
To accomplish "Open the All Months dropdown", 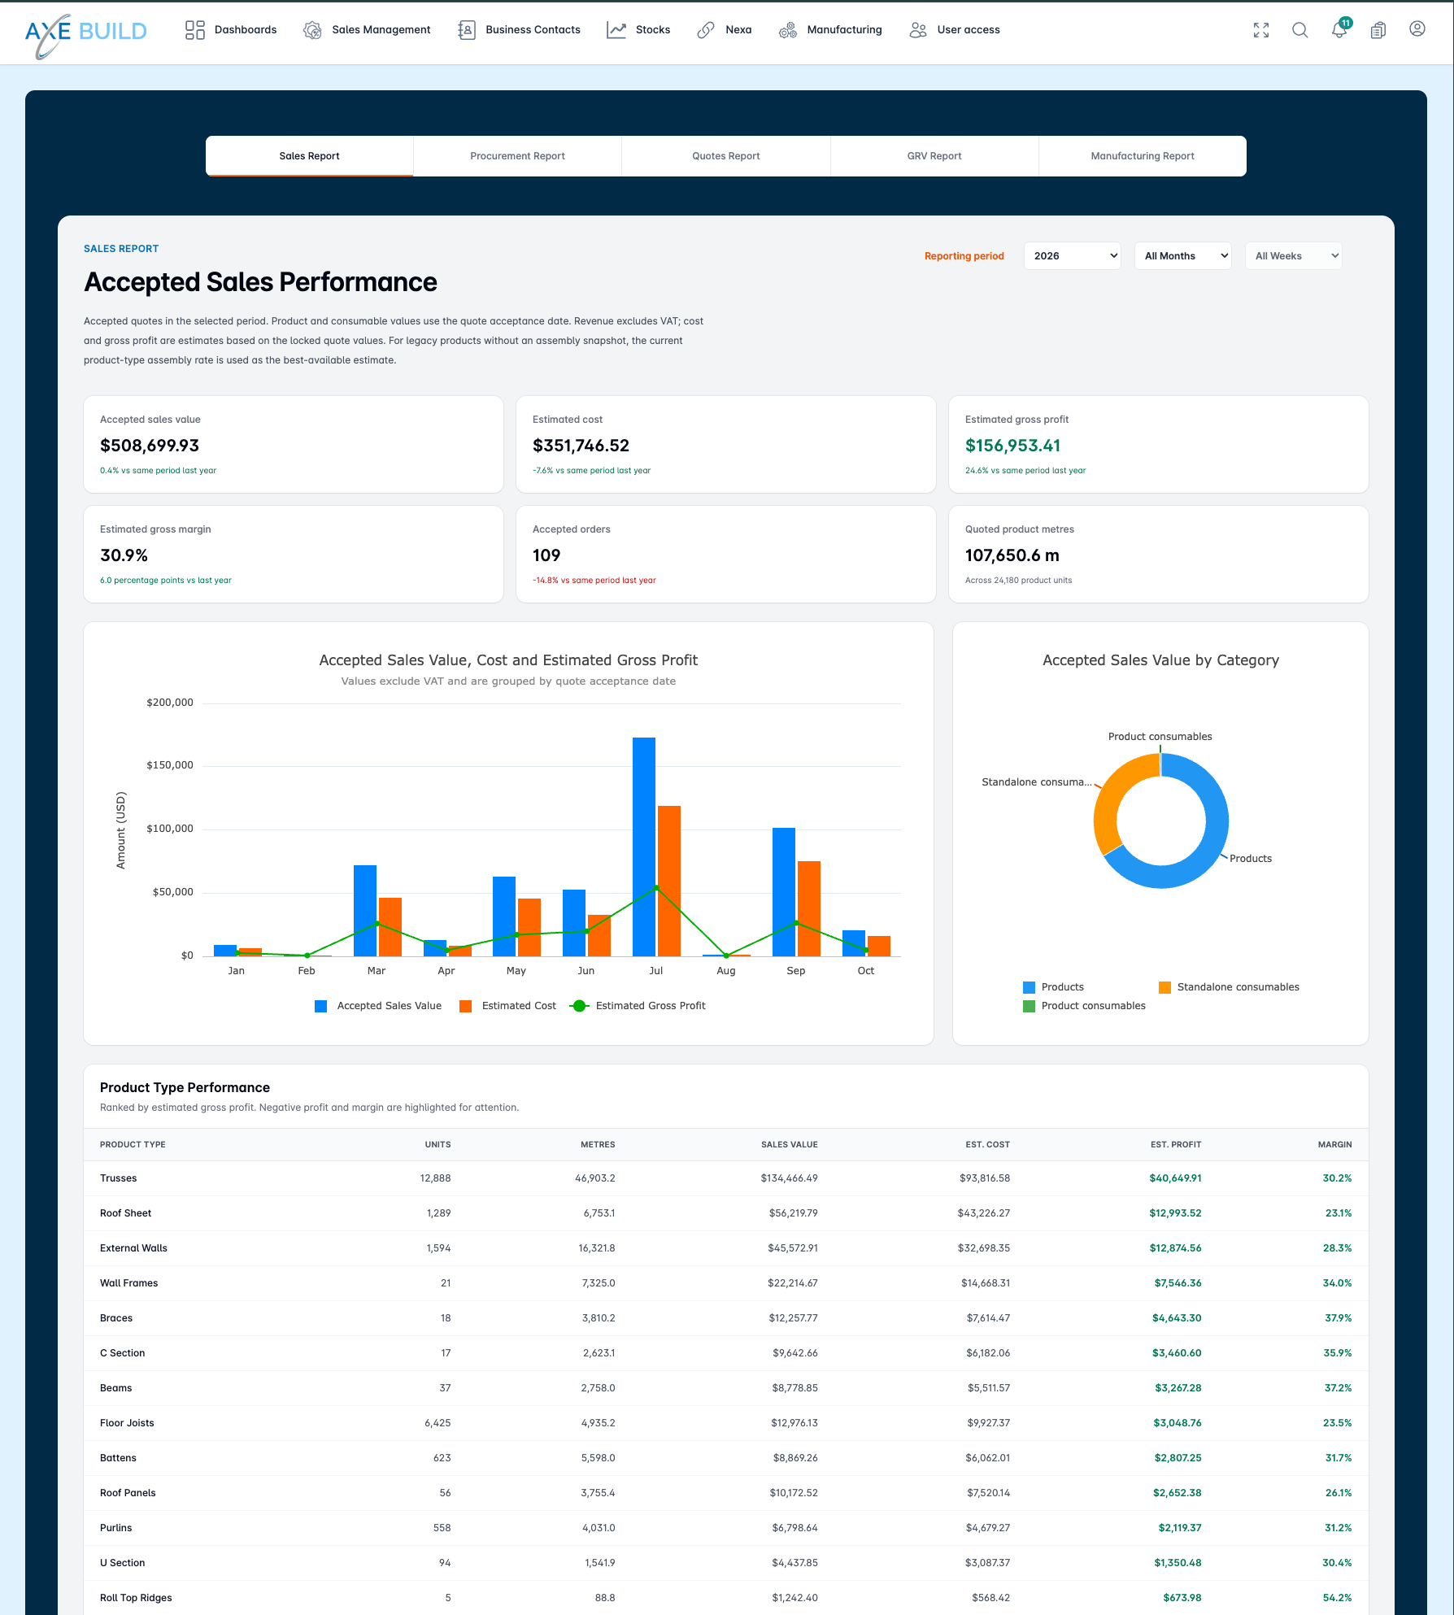I will [x=1183, y=256].
